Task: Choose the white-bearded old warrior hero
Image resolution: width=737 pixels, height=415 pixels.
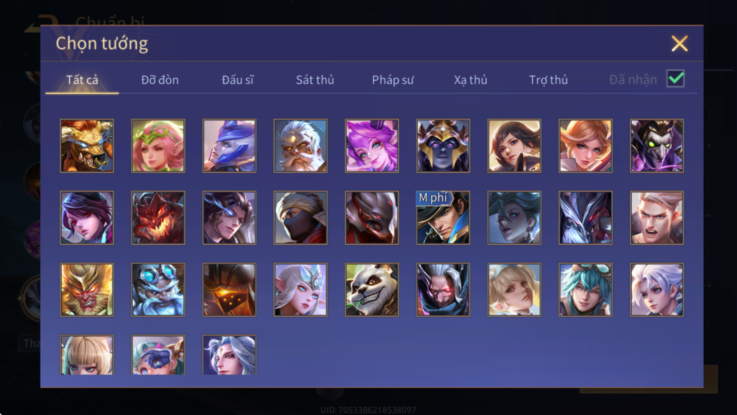Action: coord(301,145)
